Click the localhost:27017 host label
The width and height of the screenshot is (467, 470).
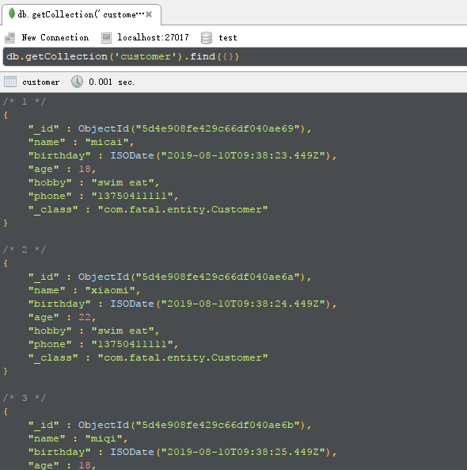(x=153, y=37)
